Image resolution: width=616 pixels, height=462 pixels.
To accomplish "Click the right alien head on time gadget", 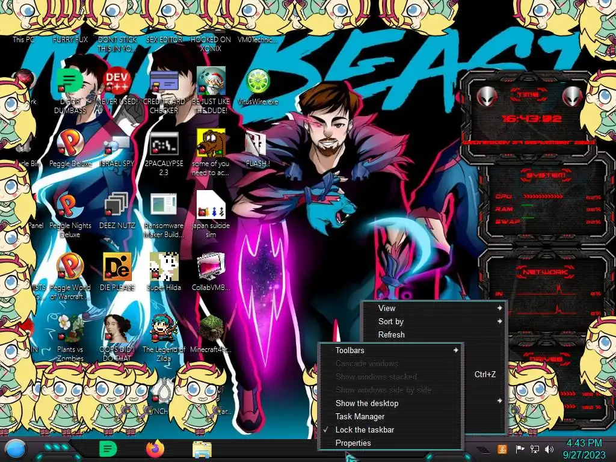I will pos(572,96).
